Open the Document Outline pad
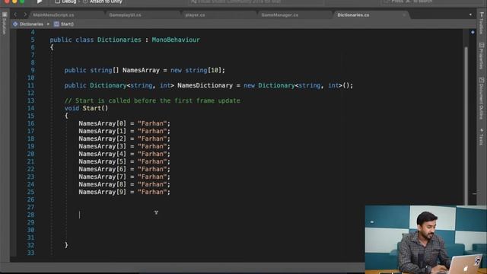487x274 pixels. tap(482, 98)
